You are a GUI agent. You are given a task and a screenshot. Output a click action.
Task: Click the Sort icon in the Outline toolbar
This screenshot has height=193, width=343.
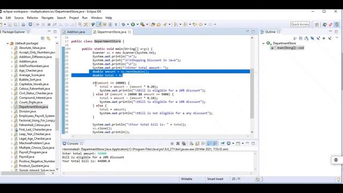pyautogui.click(x=307, y=39)
